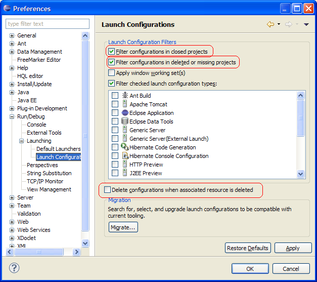Collapse the Run/Debug tree node
Viewport: 317px width, 282px height.
pos(12,116)
